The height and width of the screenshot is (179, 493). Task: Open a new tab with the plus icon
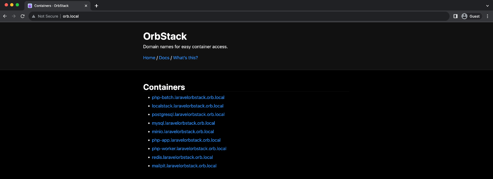click(96, 6)
